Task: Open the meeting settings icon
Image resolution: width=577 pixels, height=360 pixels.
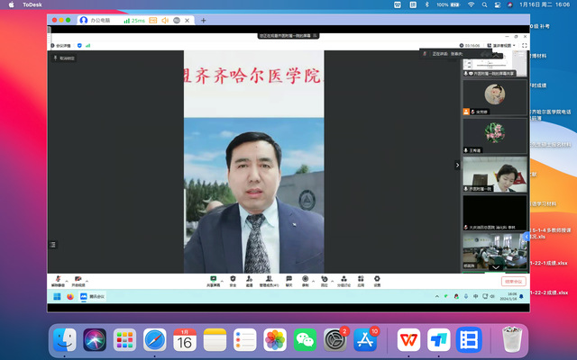Action: click(377, 280)
